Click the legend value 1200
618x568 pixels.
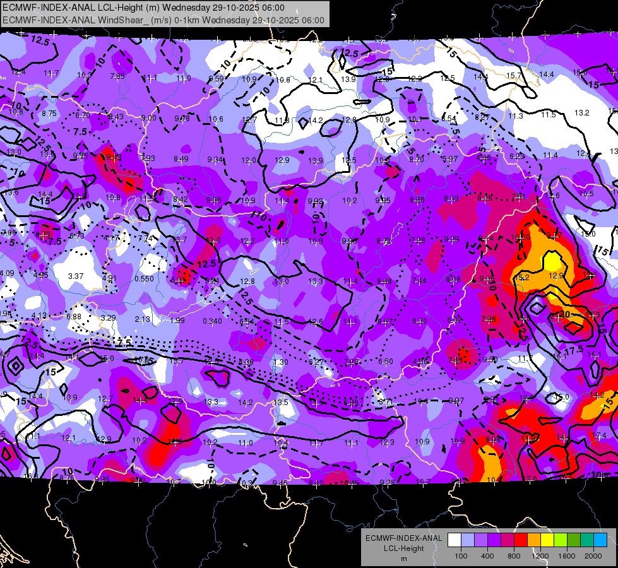[x=540, y=556]
